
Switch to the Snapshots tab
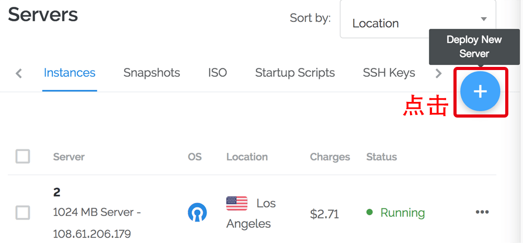152,73
